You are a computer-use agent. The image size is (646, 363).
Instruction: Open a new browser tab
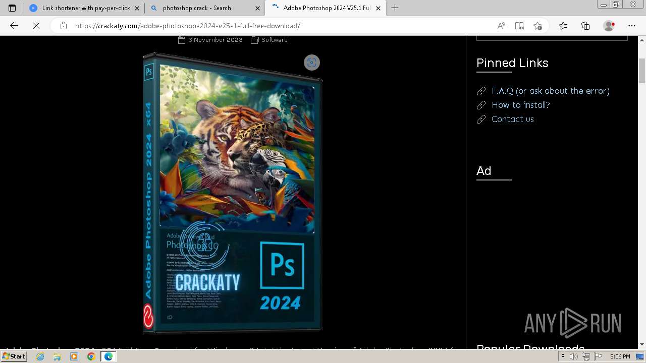click(395, 8)
